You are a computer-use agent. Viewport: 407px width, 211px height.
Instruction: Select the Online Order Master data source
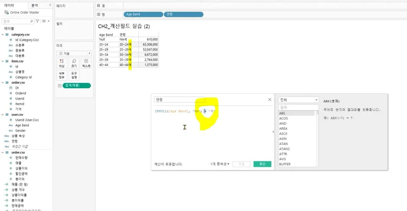click(x=24, y=13)
